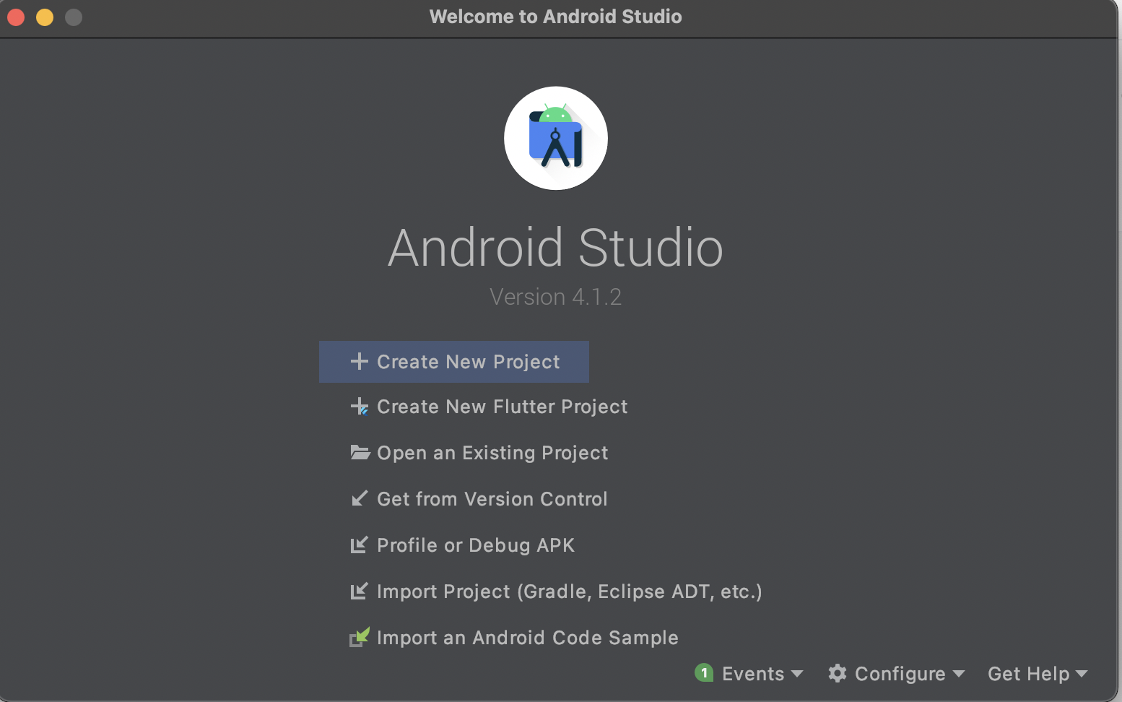Click the Android Studio heading

(555, 247)
